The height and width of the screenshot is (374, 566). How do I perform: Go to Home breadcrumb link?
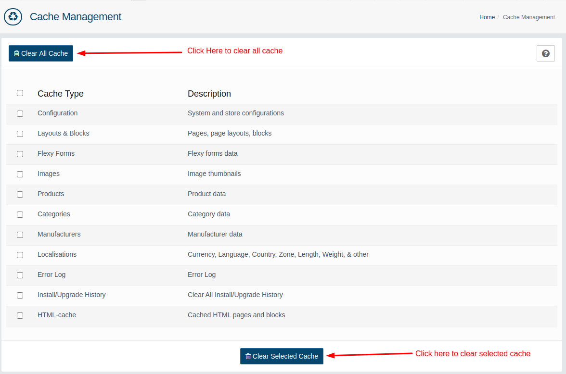(487, 17)
